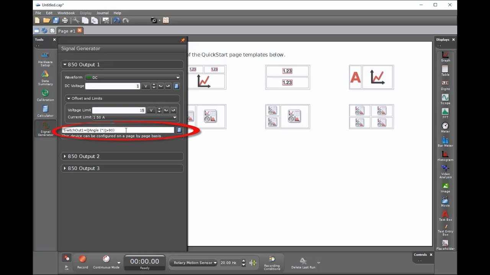Add a Graph display

tap(445, 57)
